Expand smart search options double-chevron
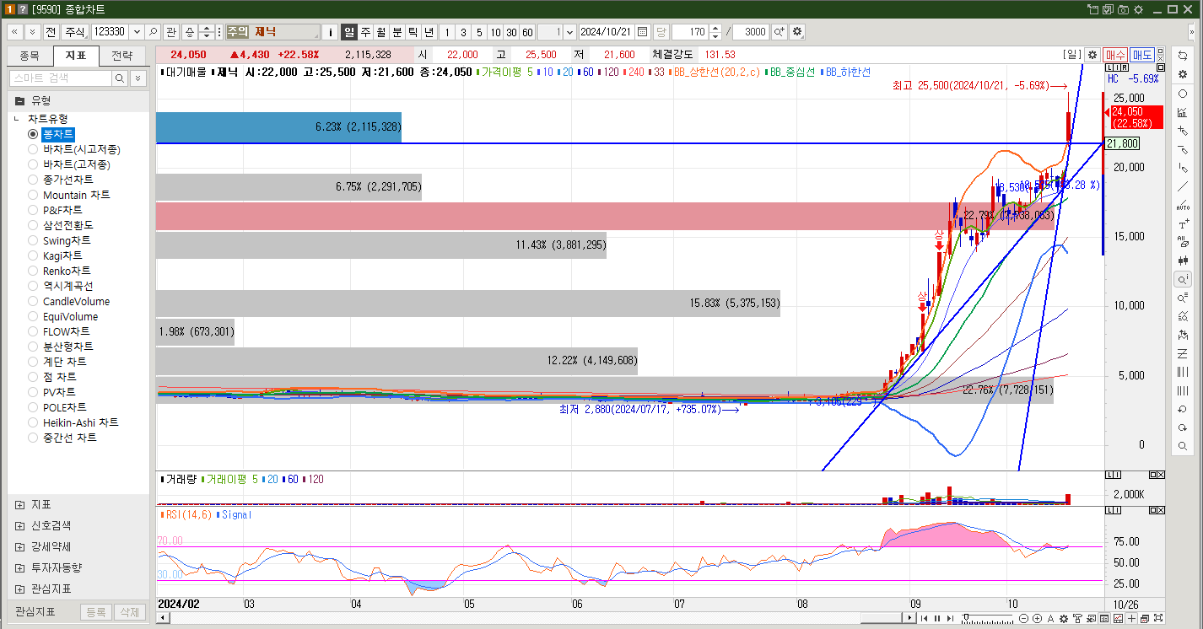Viewport: 1203px width, 629px height. (138, 78)
